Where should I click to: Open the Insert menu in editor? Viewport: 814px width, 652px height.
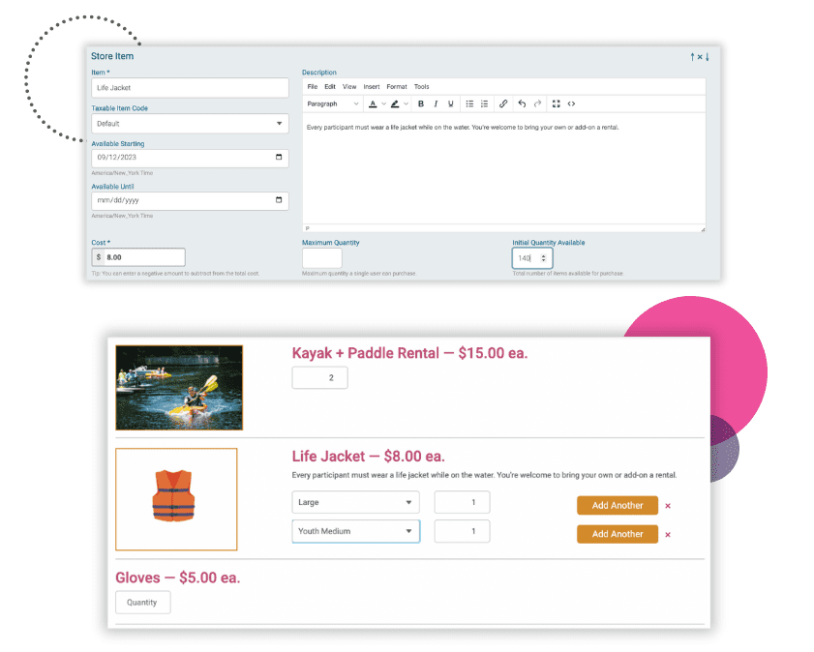point(372,87)
